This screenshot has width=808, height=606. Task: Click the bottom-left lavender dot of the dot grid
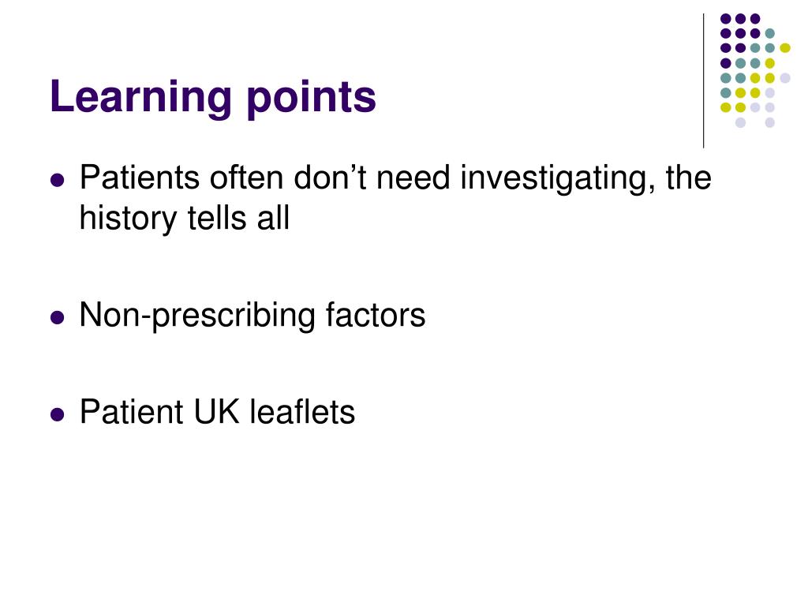point(740,122)
